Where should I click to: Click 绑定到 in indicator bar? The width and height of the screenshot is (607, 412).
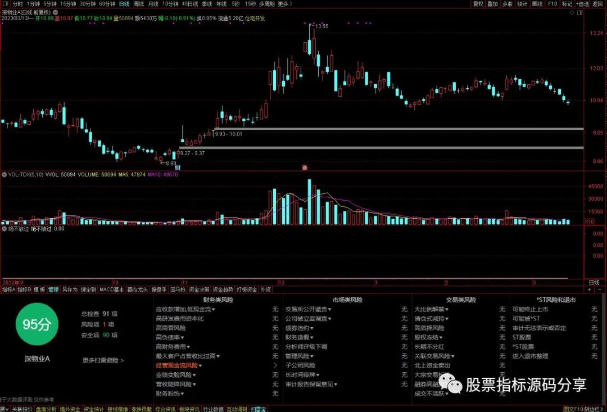(88, 289)
